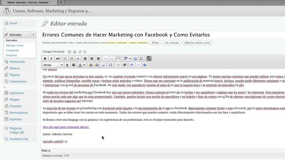This screenshot has width=285, height=160.
Task: Open the editor help icon
Action: point(145,65)
